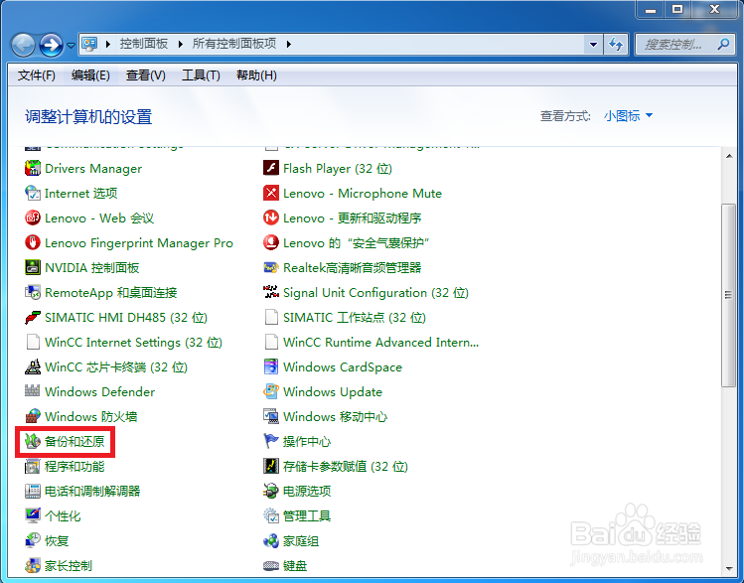Click the 程序和功能 icon
744x583 pixels.
(33, 467)
